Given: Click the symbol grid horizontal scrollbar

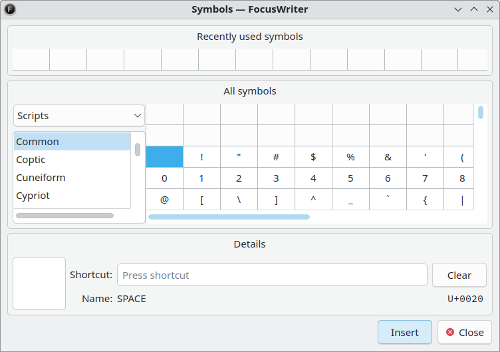Looking at the screenshot, I should pyautogui.click(x=229, y=216).
